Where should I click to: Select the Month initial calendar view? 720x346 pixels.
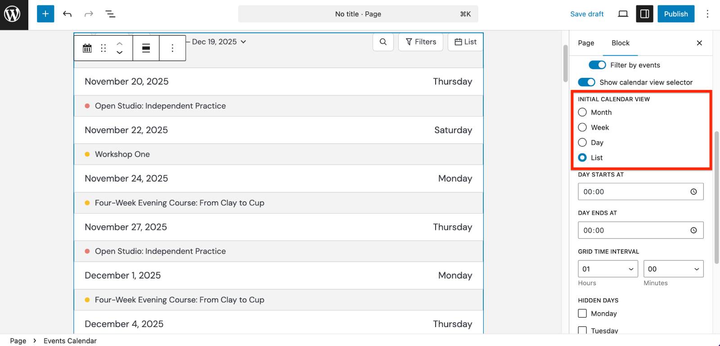pos(582,112)
